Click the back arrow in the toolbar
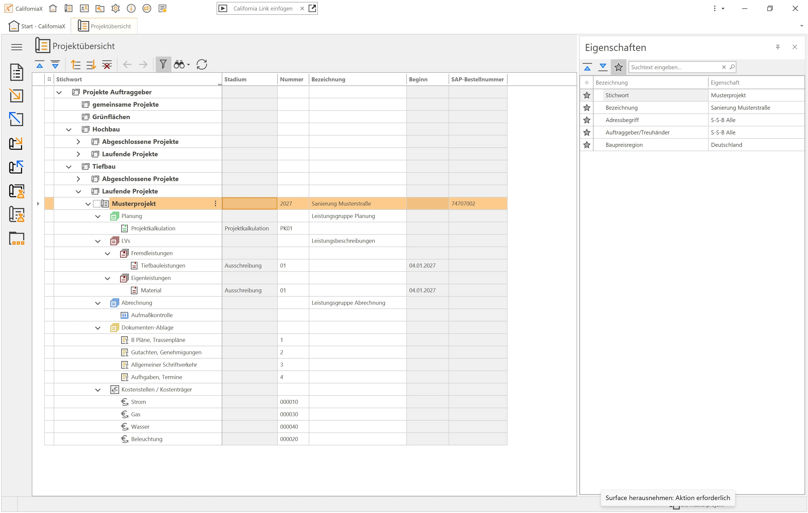This screenshot has height=513, width=808. (x=127, y=64)
